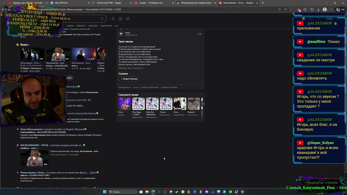347x195 pixels.
Task: Click the taskbar Поиск search field
Action: tap(123, 192)
